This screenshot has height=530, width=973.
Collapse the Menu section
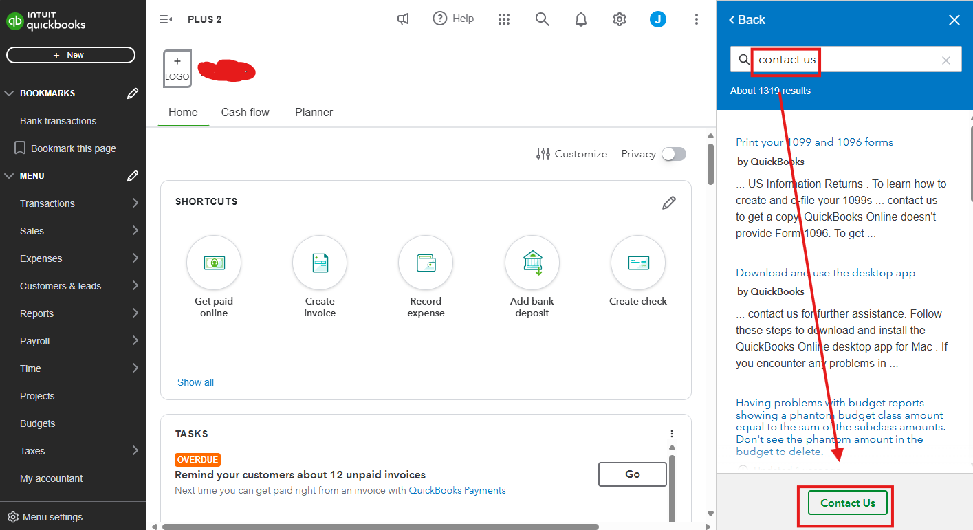click(x=10, y=176)
